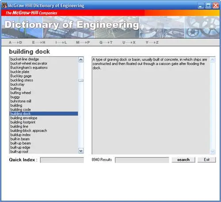Select 'Buckingham's equations' entry
The height and width of the screenshot is (202, 221).
(44, 67)
